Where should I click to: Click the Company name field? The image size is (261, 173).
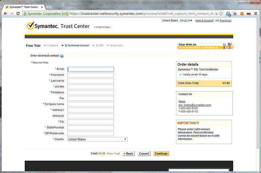tap(91, 104)
